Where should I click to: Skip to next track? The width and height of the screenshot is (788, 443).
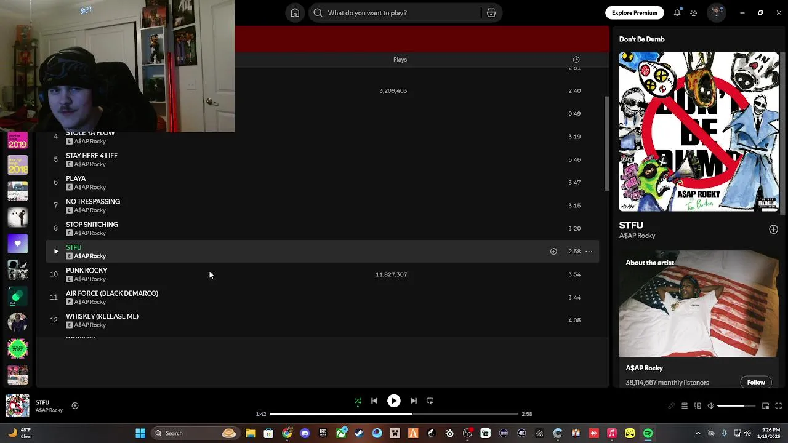pos(414,401)
